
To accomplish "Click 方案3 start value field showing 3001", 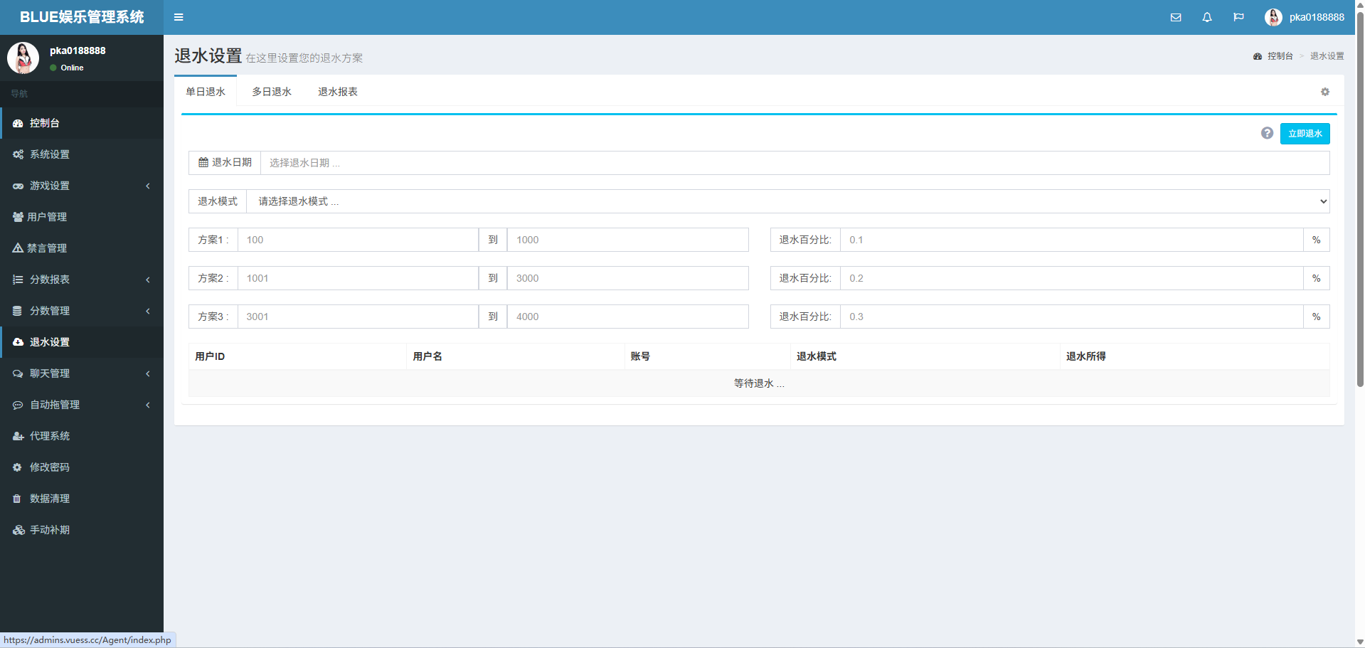I will 358,317.
